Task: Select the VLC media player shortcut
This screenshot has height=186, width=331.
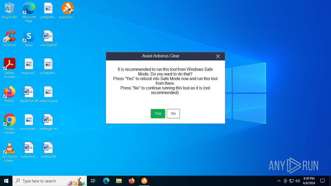Action: (10, 152)
